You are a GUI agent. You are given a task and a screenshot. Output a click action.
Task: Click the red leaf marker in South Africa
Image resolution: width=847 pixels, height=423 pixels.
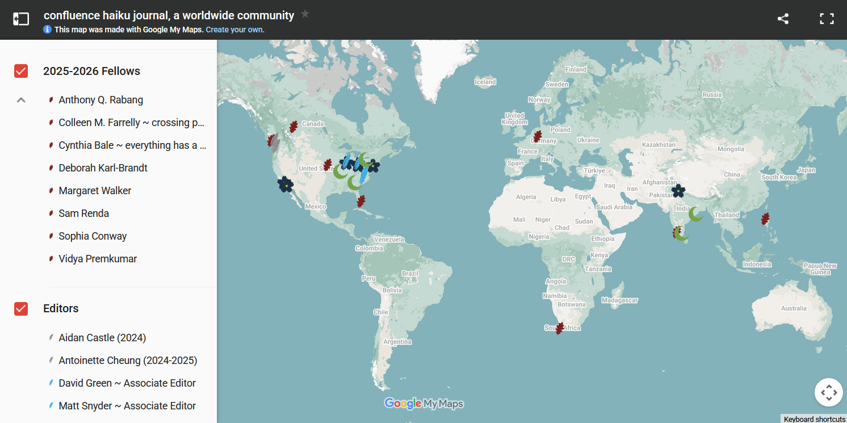pyautogui.click(x=560, y=328)
